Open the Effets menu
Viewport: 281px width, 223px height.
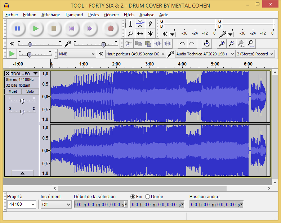point(129,15)
